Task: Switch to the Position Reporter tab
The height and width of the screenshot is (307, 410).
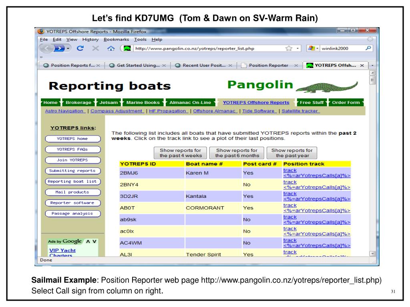Action: (269, 65)
